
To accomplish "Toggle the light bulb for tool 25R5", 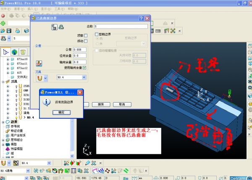I will (x=16, y=86).
